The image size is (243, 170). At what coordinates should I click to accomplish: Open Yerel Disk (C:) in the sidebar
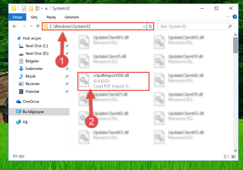37,46
